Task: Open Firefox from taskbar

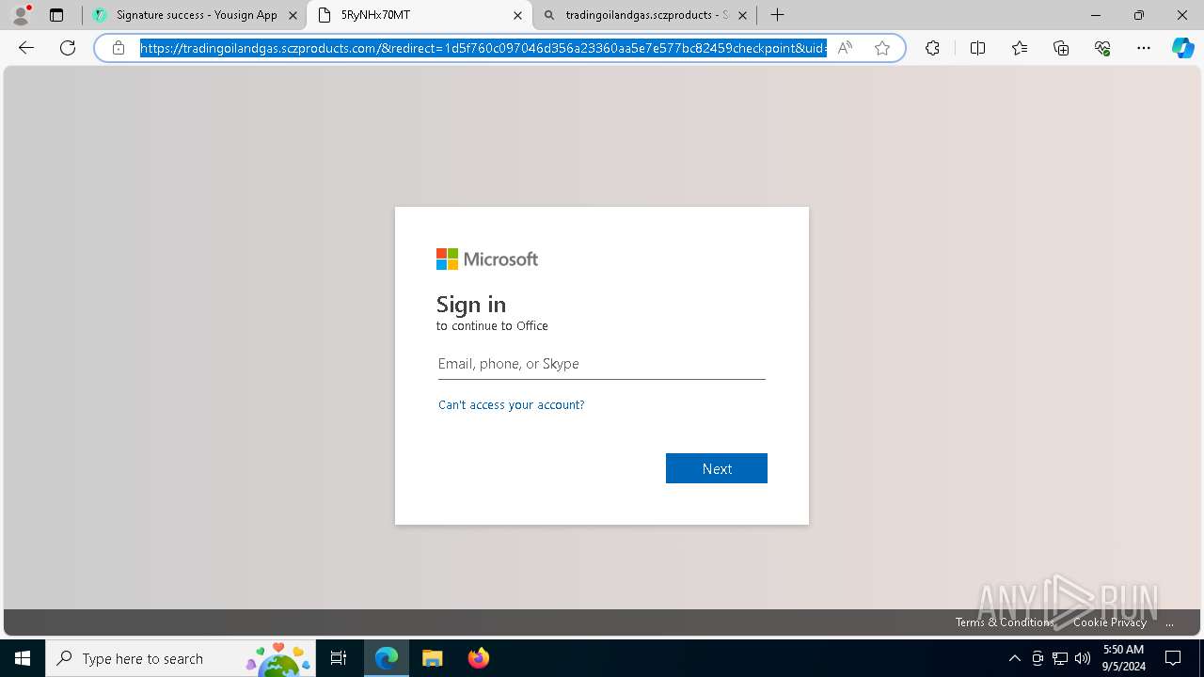Action: (478, 658)
